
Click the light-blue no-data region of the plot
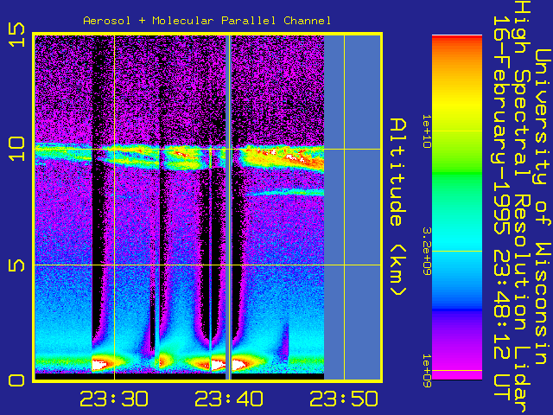click(x=352, y=207)
